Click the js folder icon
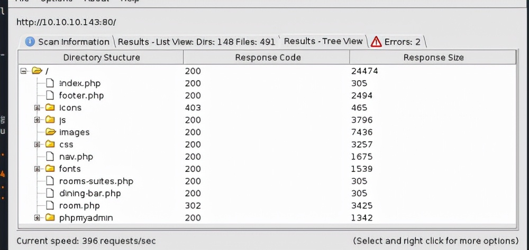Screen dimensions: 529x250 [x=50, y=120]
